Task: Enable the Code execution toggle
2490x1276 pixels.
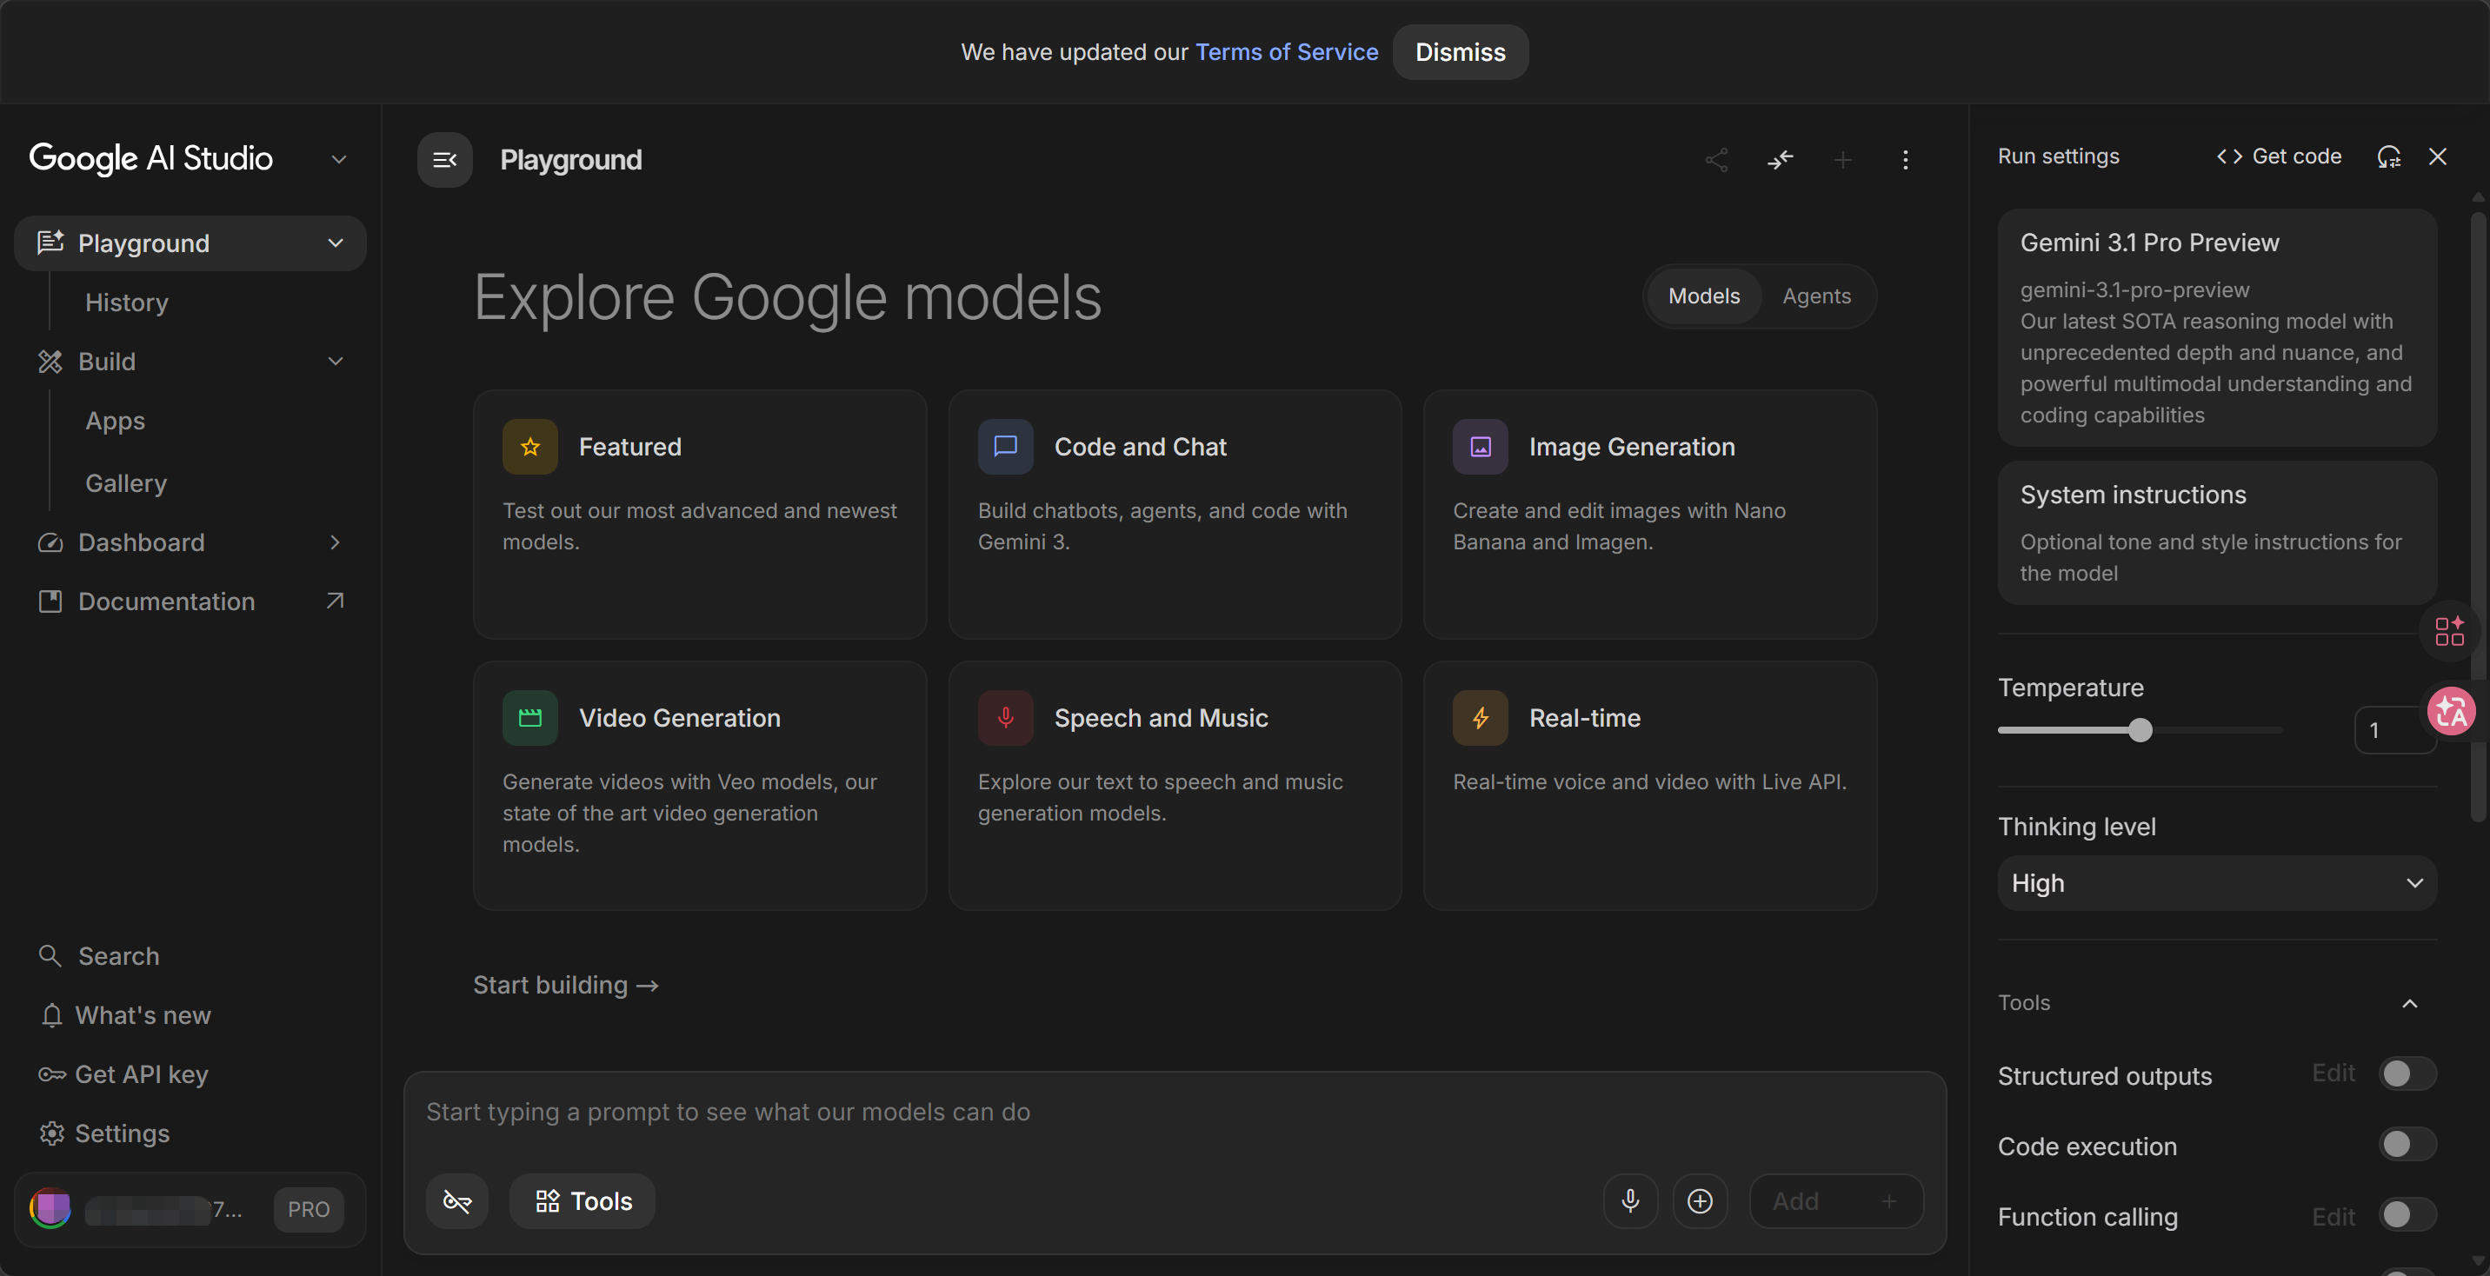Action: 2407,1145
